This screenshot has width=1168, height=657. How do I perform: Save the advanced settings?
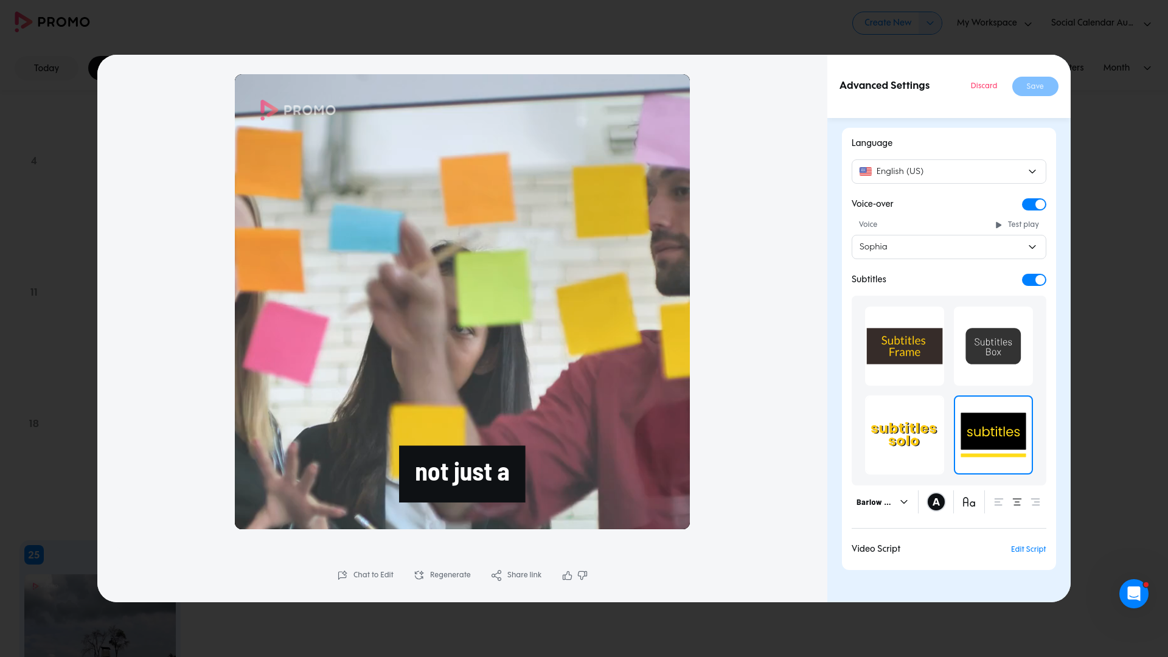coord(1035,86)
